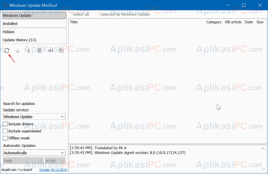The image size is (268, 174).
Task: Click the uninstall trash can icon
Action: (x=39, y=50)
